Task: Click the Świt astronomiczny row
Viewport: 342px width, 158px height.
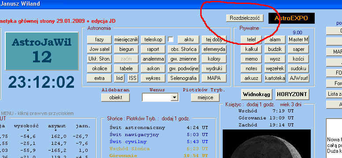Action: (159, 128)
